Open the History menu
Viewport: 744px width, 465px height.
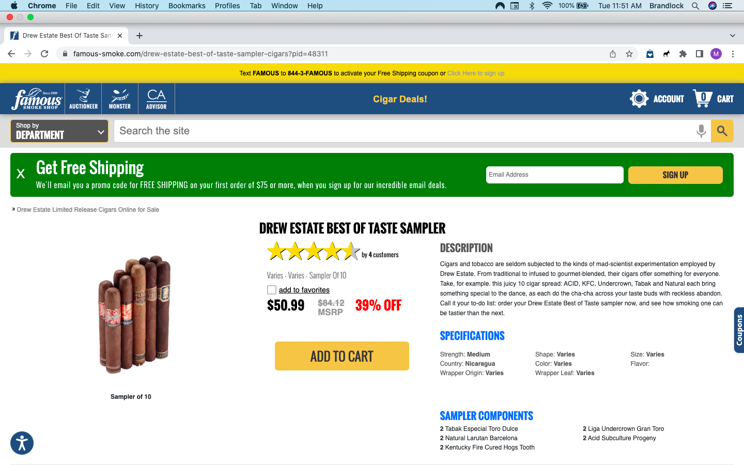tap(147, 6)
